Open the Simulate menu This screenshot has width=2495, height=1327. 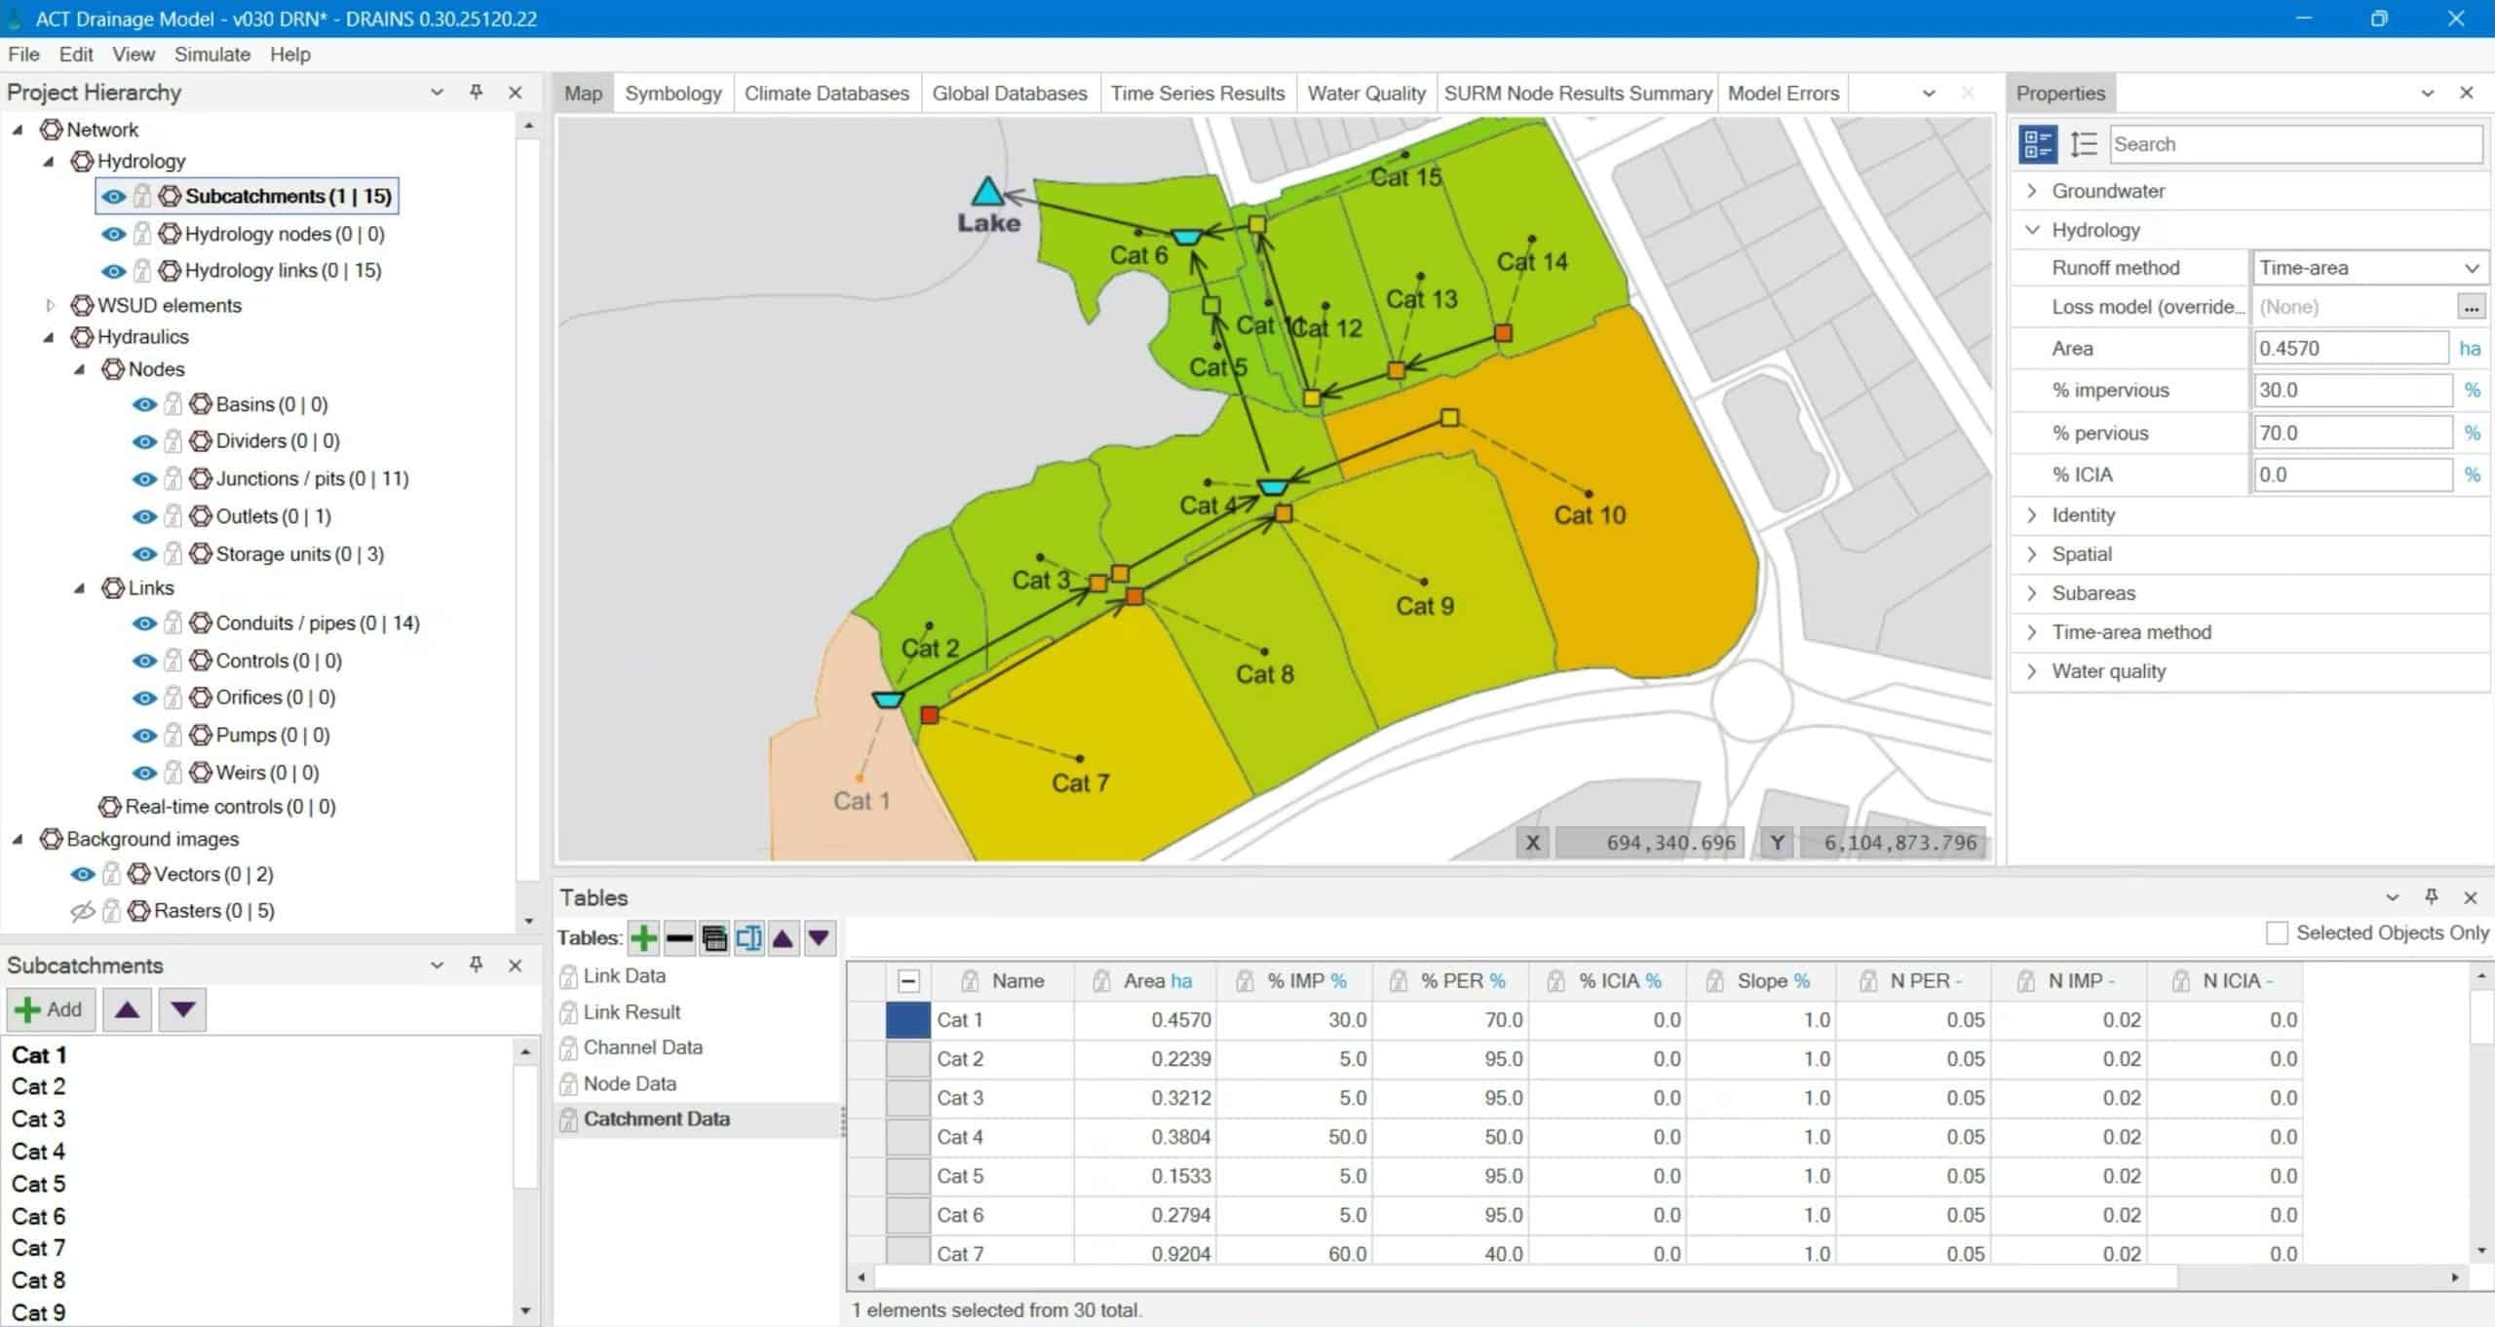pos(212,55)
